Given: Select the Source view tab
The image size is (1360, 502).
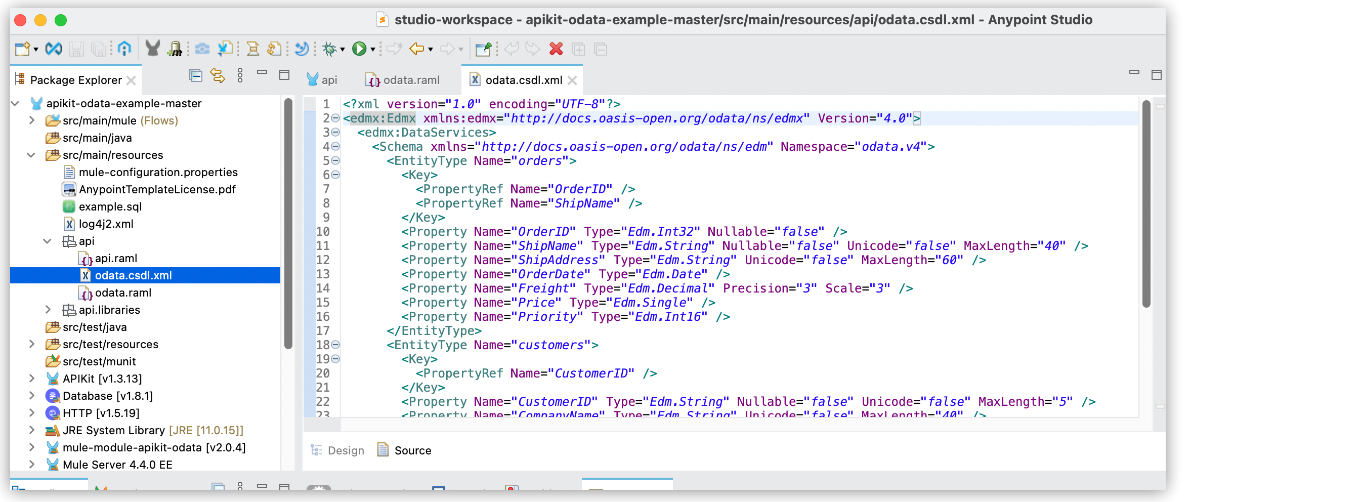Looking at the screenshot, I should point(404,450).
